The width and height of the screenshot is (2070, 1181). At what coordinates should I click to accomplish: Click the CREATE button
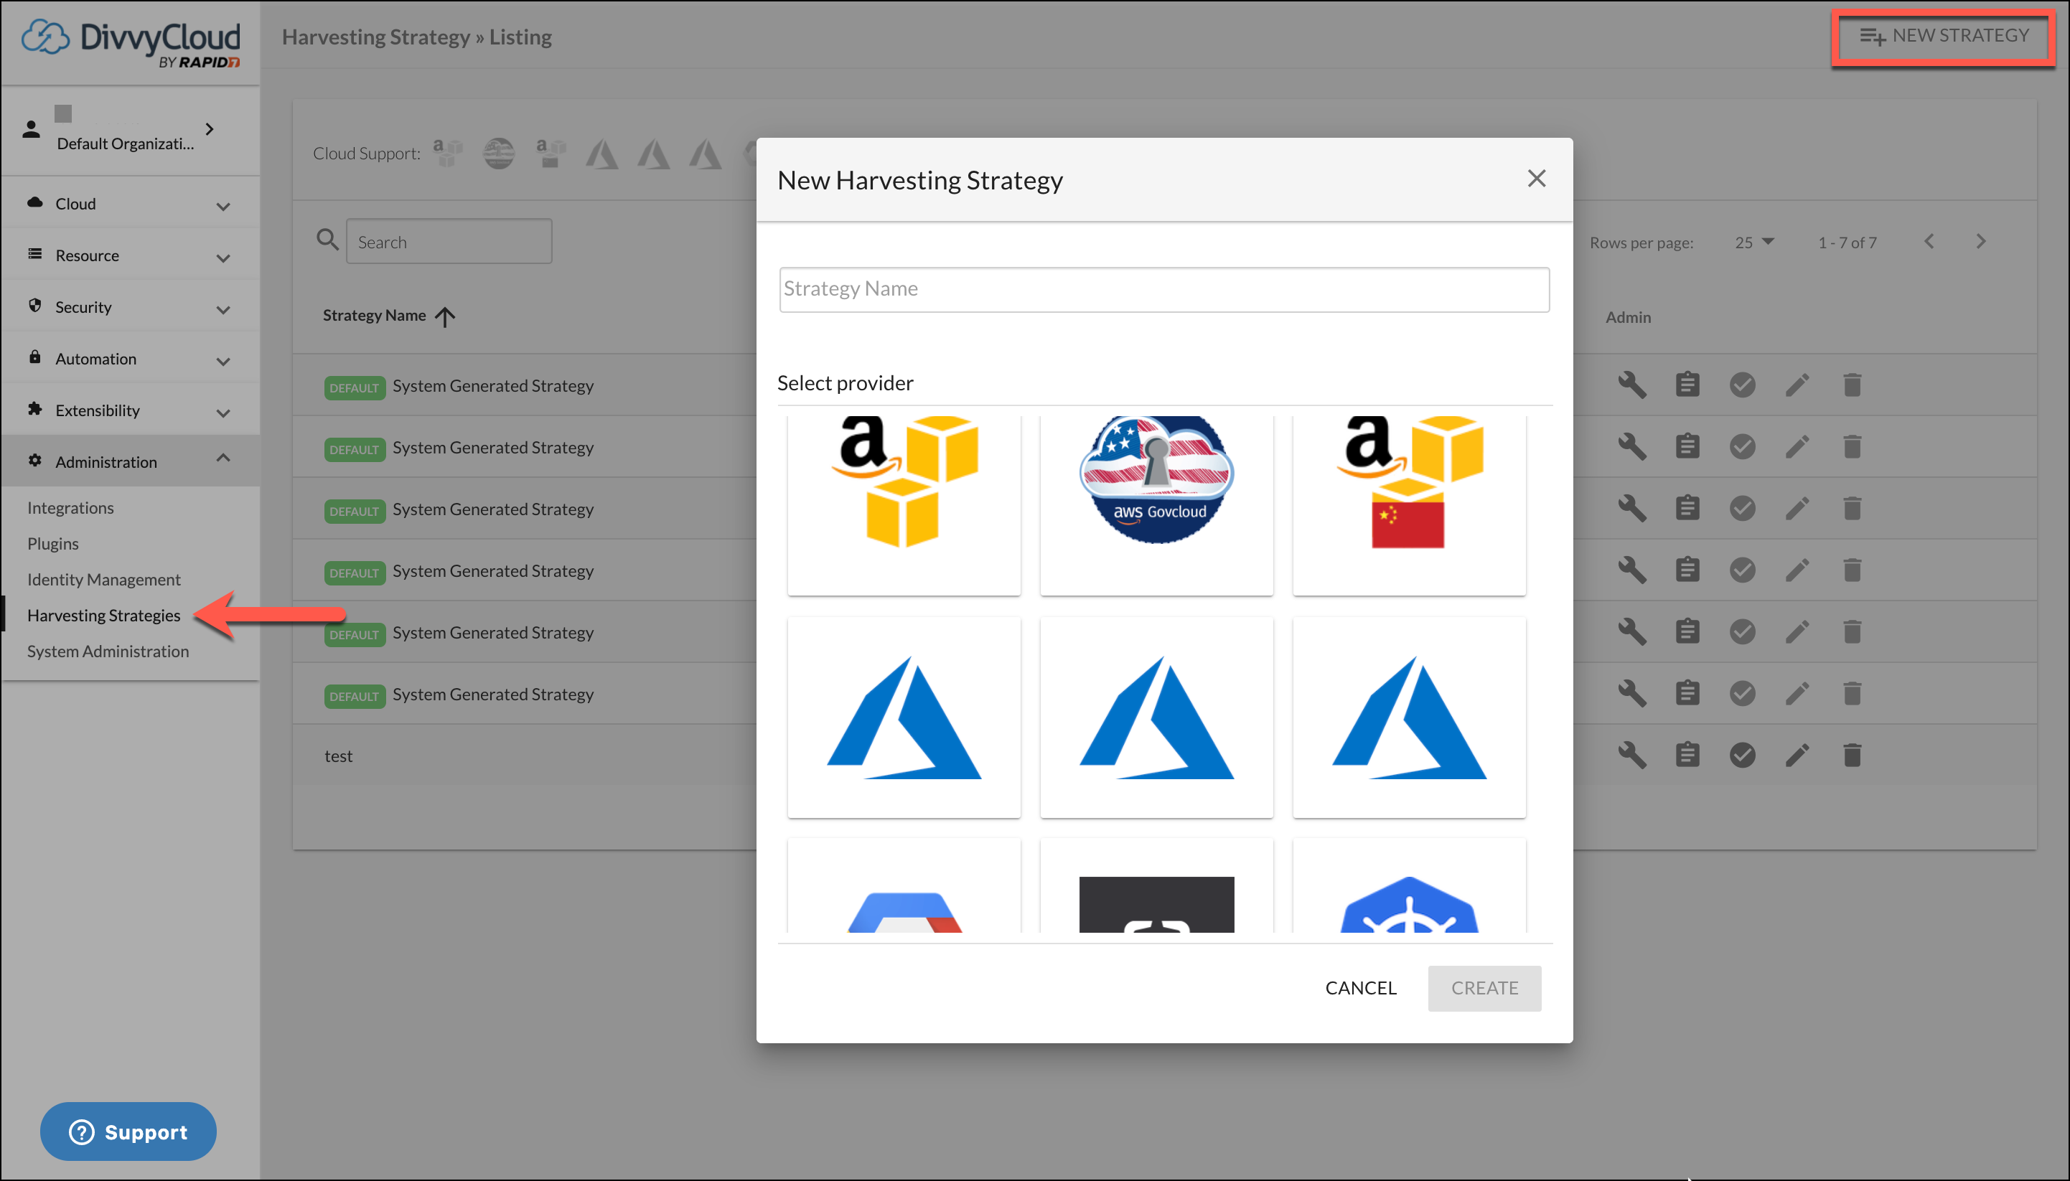click(x=1484, y=988)
